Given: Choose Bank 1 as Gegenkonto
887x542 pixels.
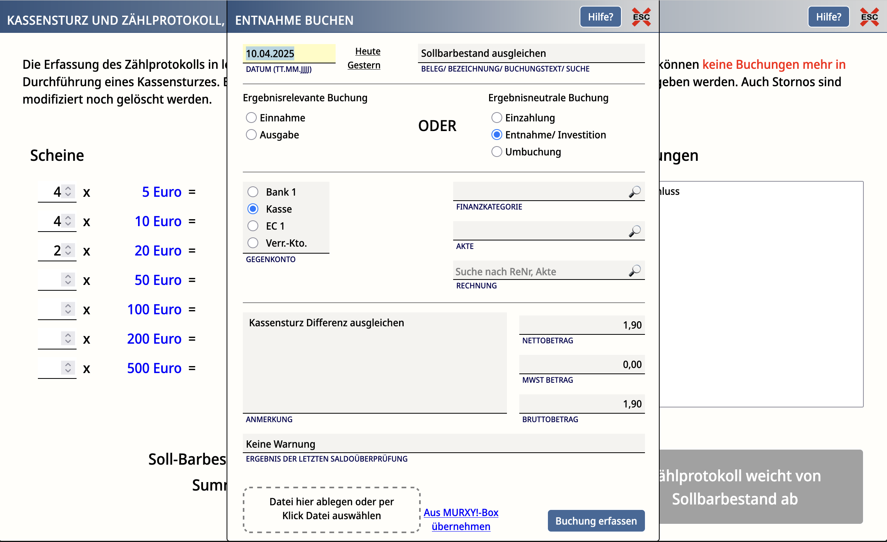Looking at the screenshot, I should coord(253,192).
